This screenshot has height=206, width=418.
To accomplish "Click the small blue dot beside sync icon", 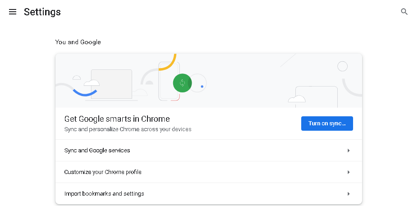I will tap(202, 86).
